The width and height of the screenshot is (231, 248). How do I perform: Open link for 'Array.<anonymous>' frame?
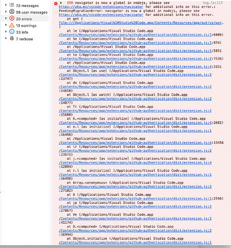(135, 186)
